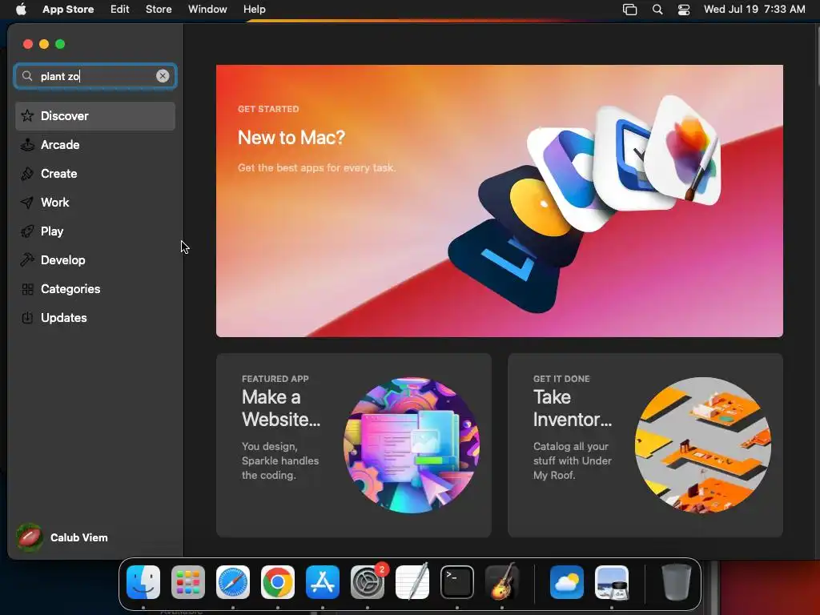820x615 pixels.
Task: Open the Apple menu
Action: tap(21, 9)
